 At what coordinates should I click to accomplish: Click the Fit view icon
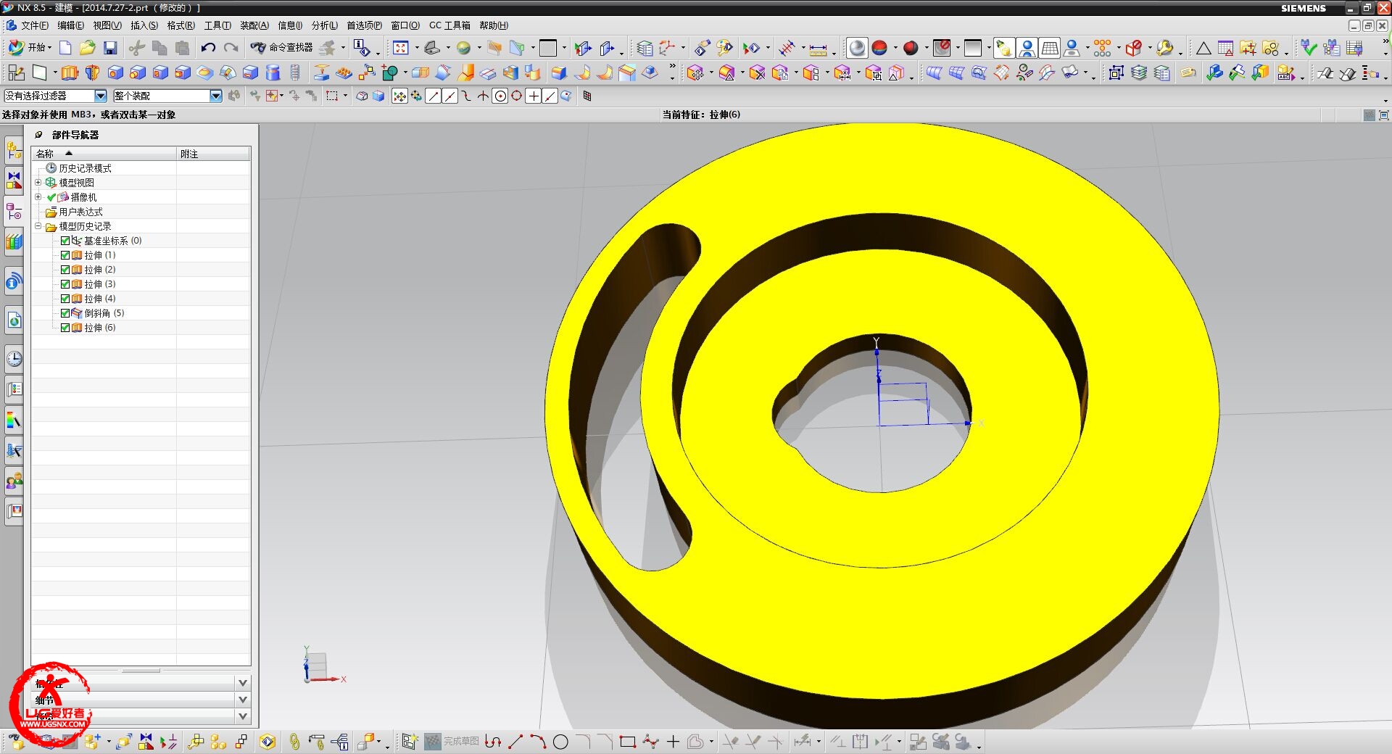pos(400,48)
